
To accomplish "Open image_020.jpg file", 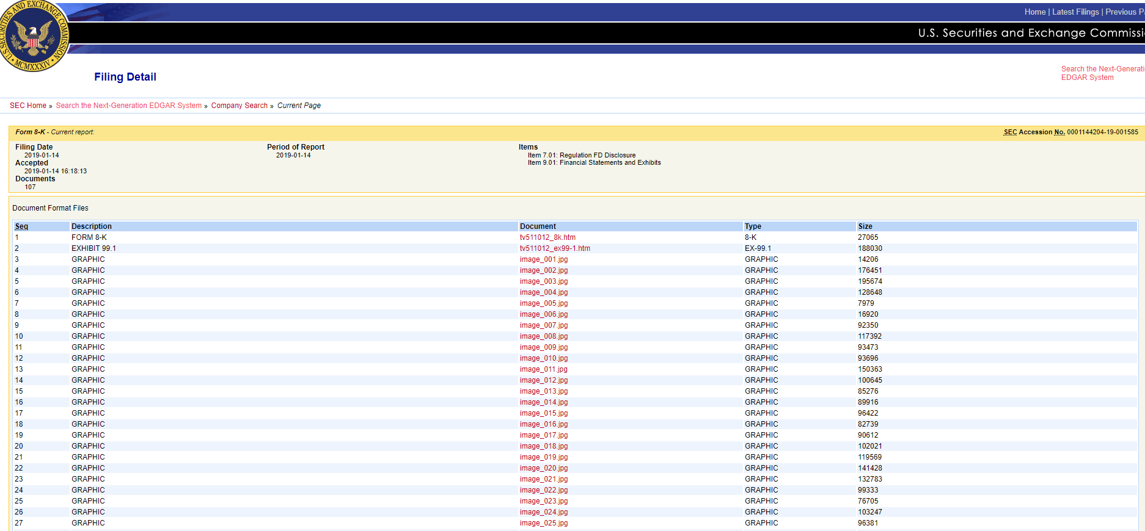I will pyautogui.click(x=544, y=468).
